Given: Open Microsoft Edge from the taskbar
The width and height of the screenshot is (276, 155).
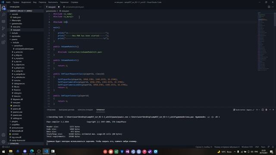Looking at the screenshot, I should (x=32, y=152).
